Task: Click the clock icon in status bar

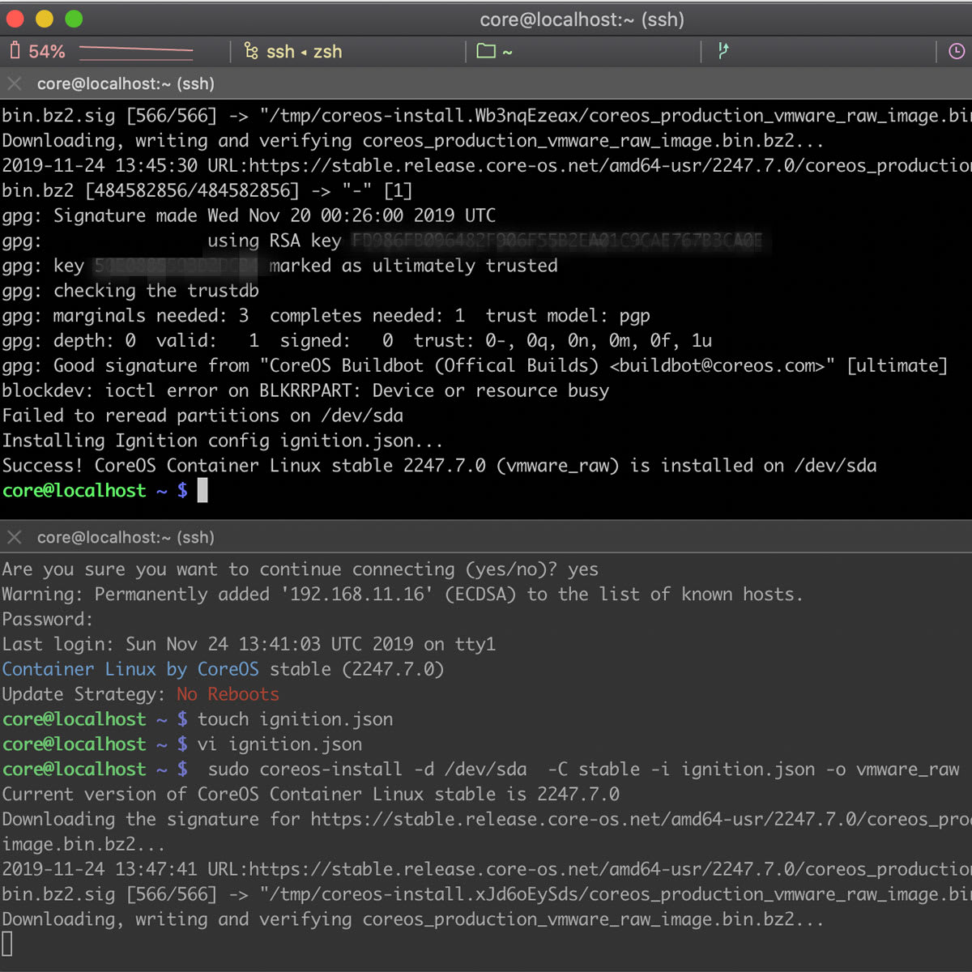Action: point(957,51)
